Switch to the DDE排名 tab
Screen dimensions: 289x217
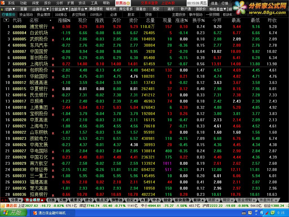61,15
